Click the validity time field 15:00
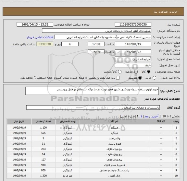Viewport: 187px width, 181px height. 96,52
